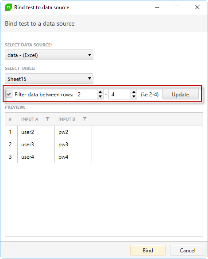Select the pw3 cell
Viewport: 208px width, 259px height.
(x=73, y=145)
